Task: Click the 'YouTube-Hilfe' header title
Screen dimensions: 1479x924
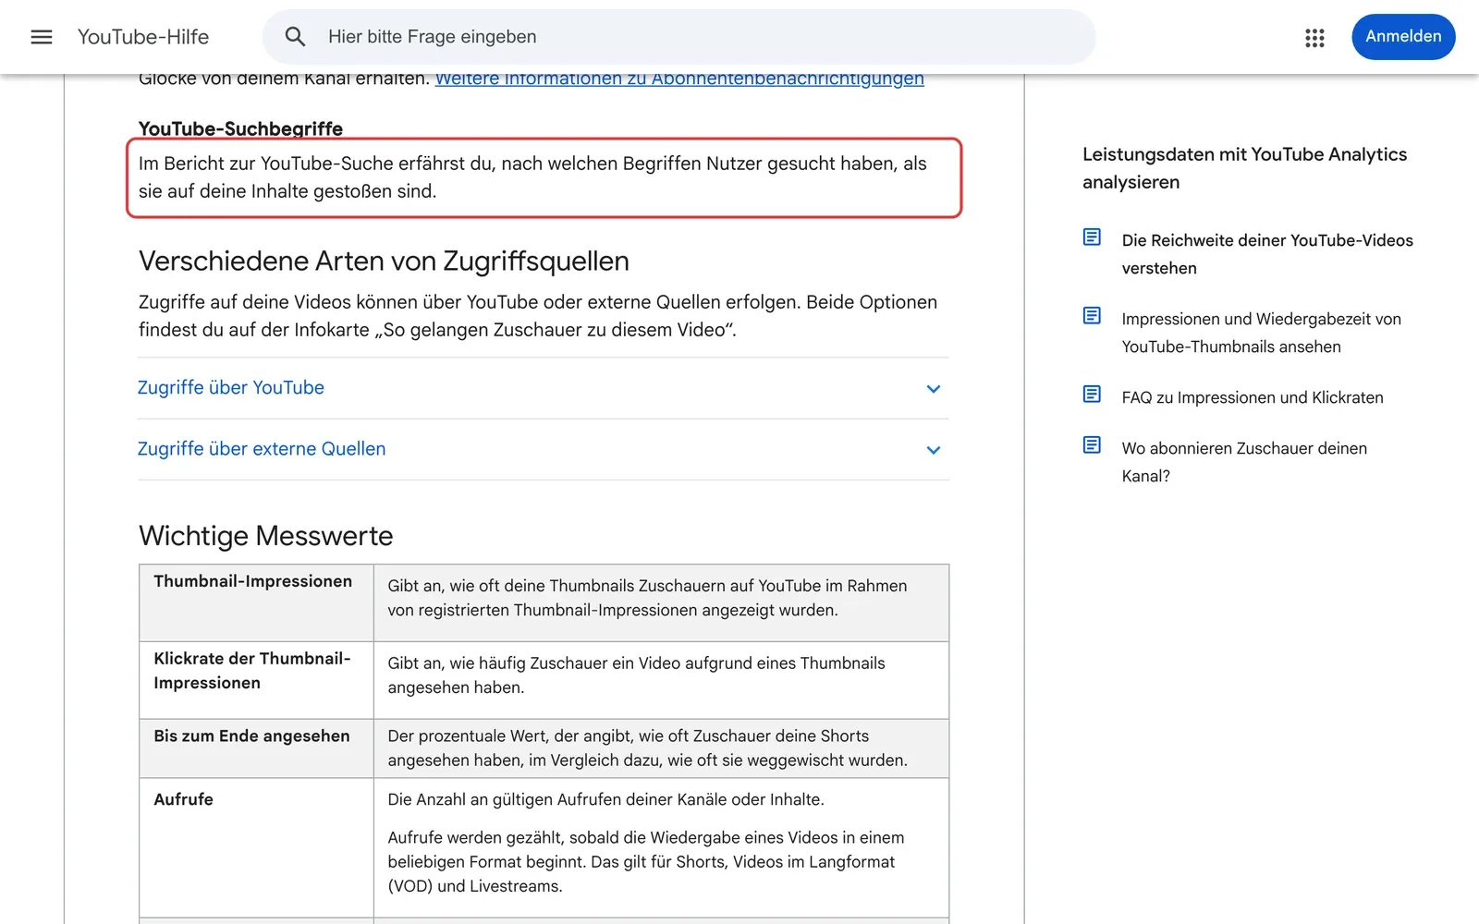Action: [143, 37]
